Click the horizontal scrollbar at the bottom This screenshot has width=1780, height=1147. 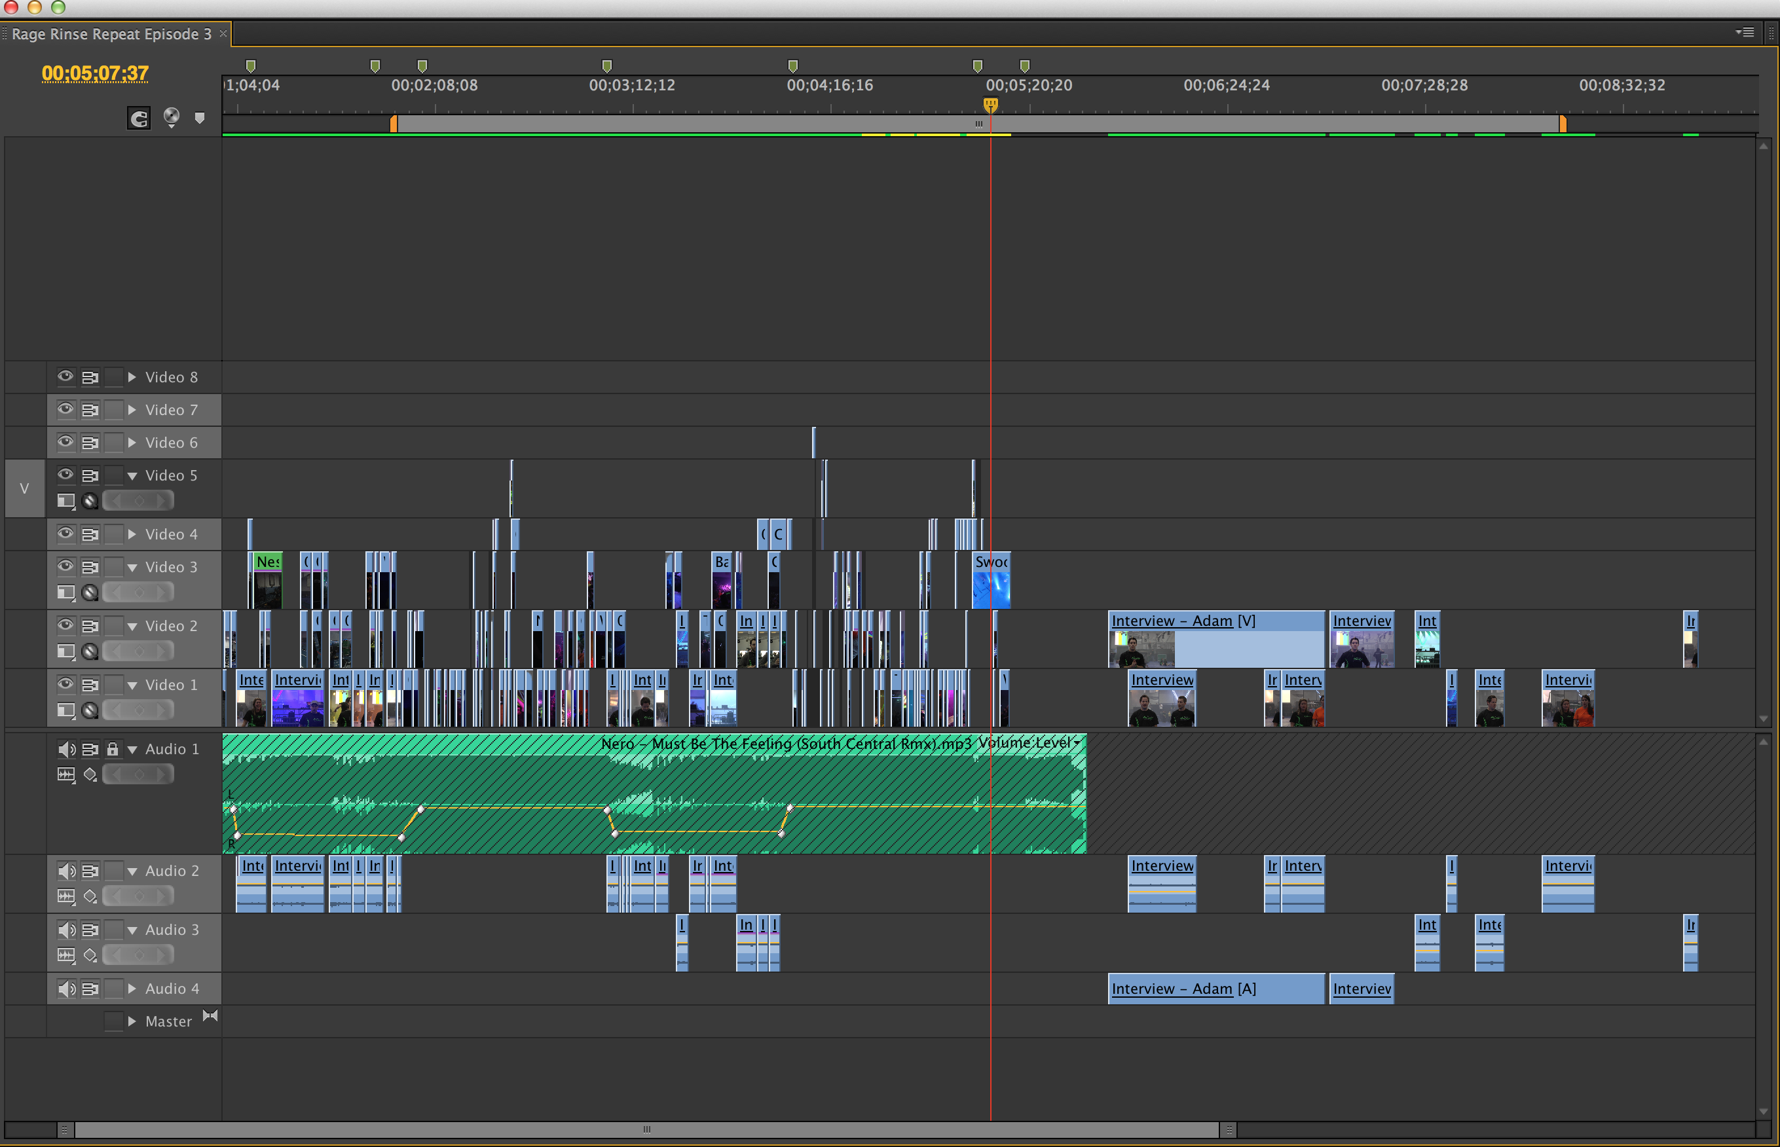click(647, 1130)
